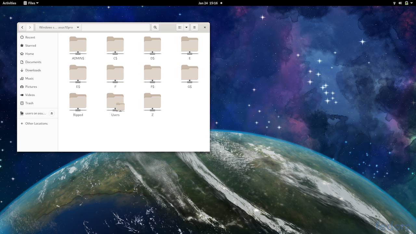Viewport: 416px width, 234px height.
Task: Open path dropdown next to asus10pro
Action: pos(78,27)
